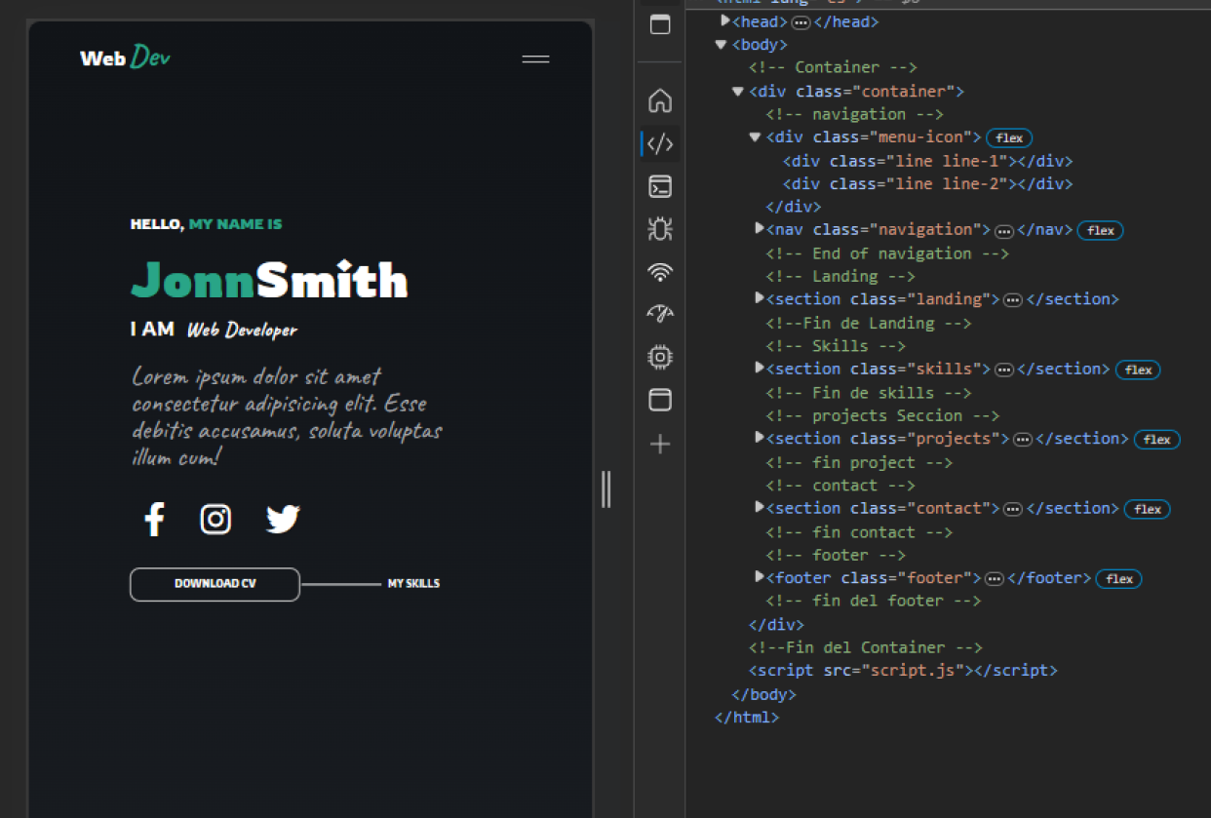Screen dimensions: 1211x818
Task: Open the Memory chip icon
Action: coord(660,358)
